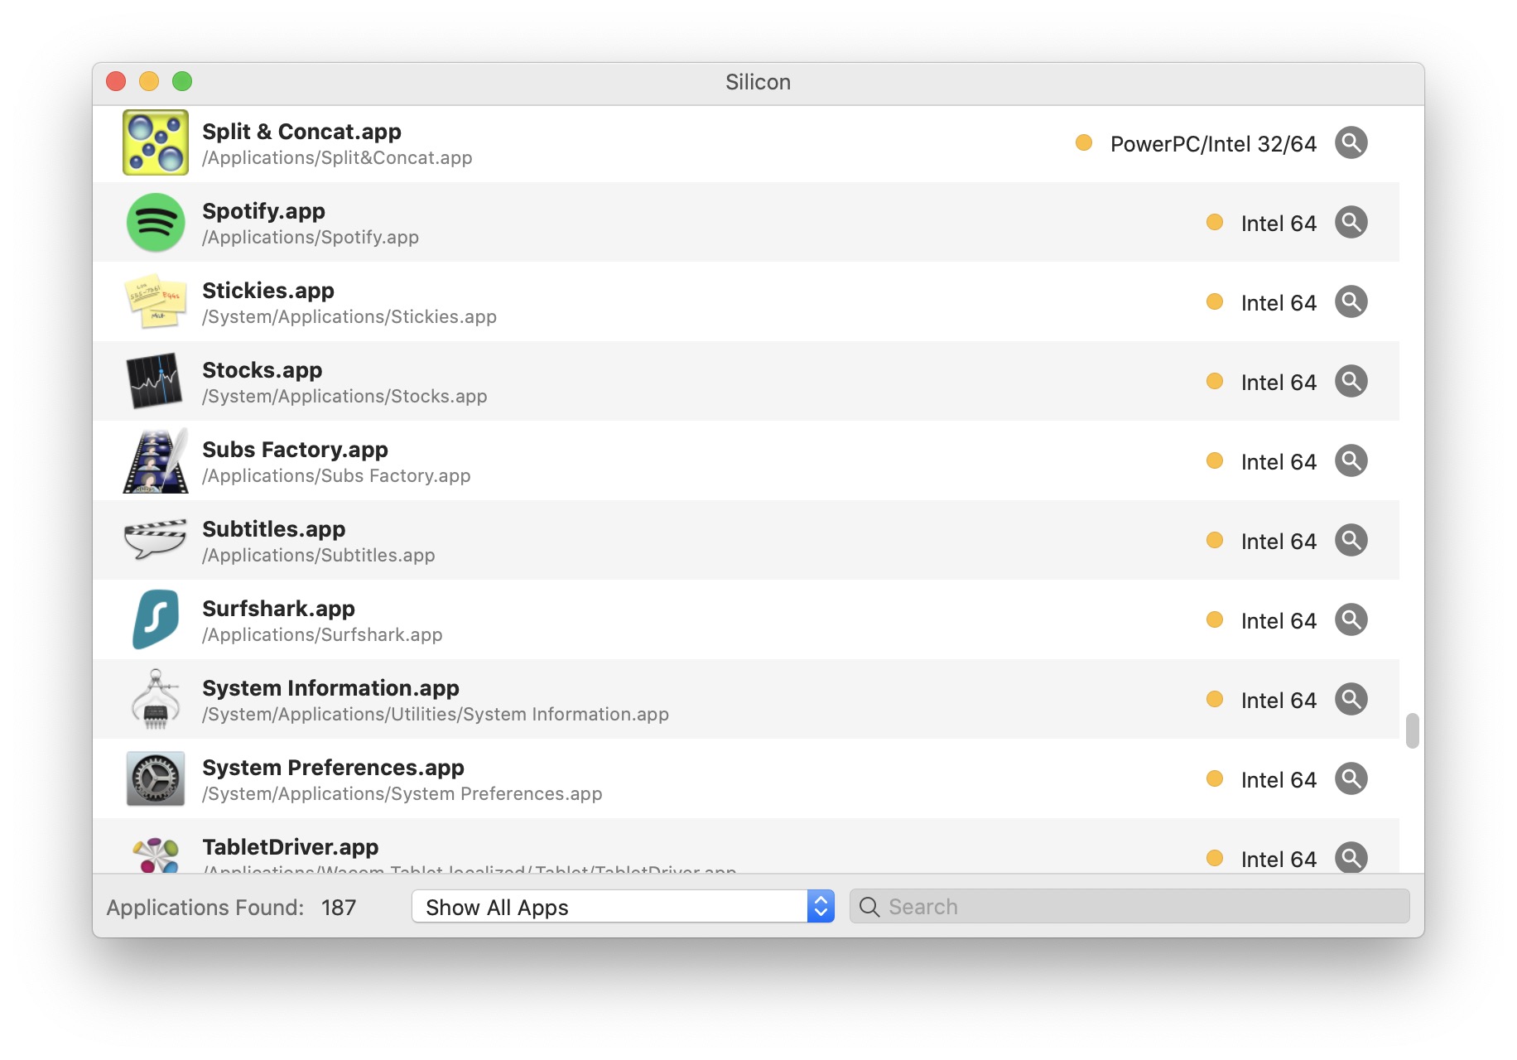Click the /System/Applications/System Preferences.app path

coord(402,794)
